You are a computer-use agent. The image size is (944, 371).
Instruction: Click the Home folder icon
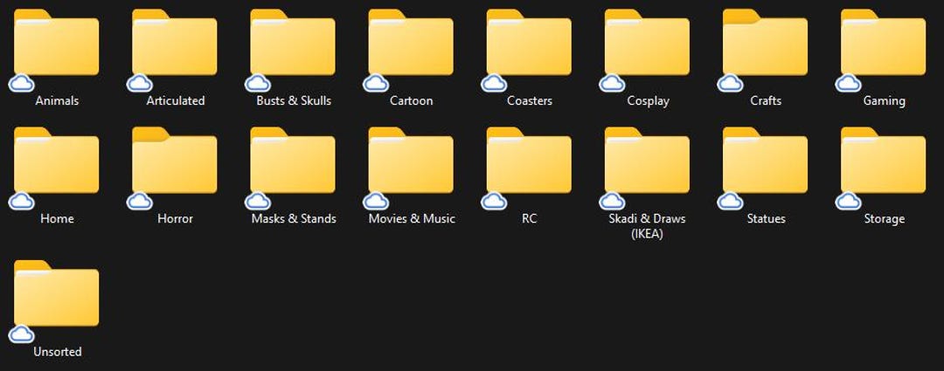(x=57, y=161)
